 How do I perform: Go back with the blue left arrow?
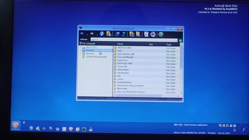(x=82, y=34)
